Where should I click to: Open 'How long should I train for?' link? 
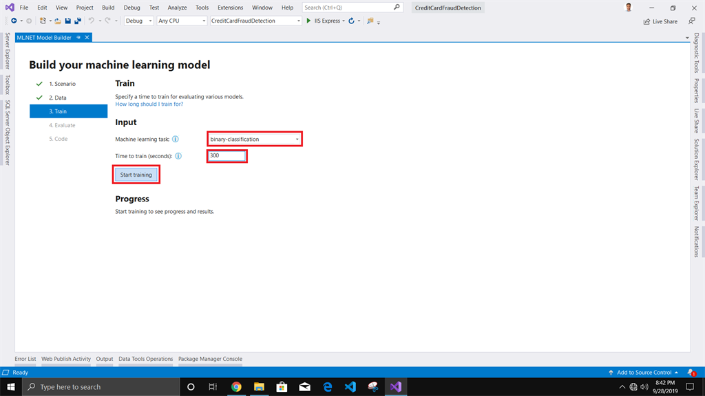point(149,104)
